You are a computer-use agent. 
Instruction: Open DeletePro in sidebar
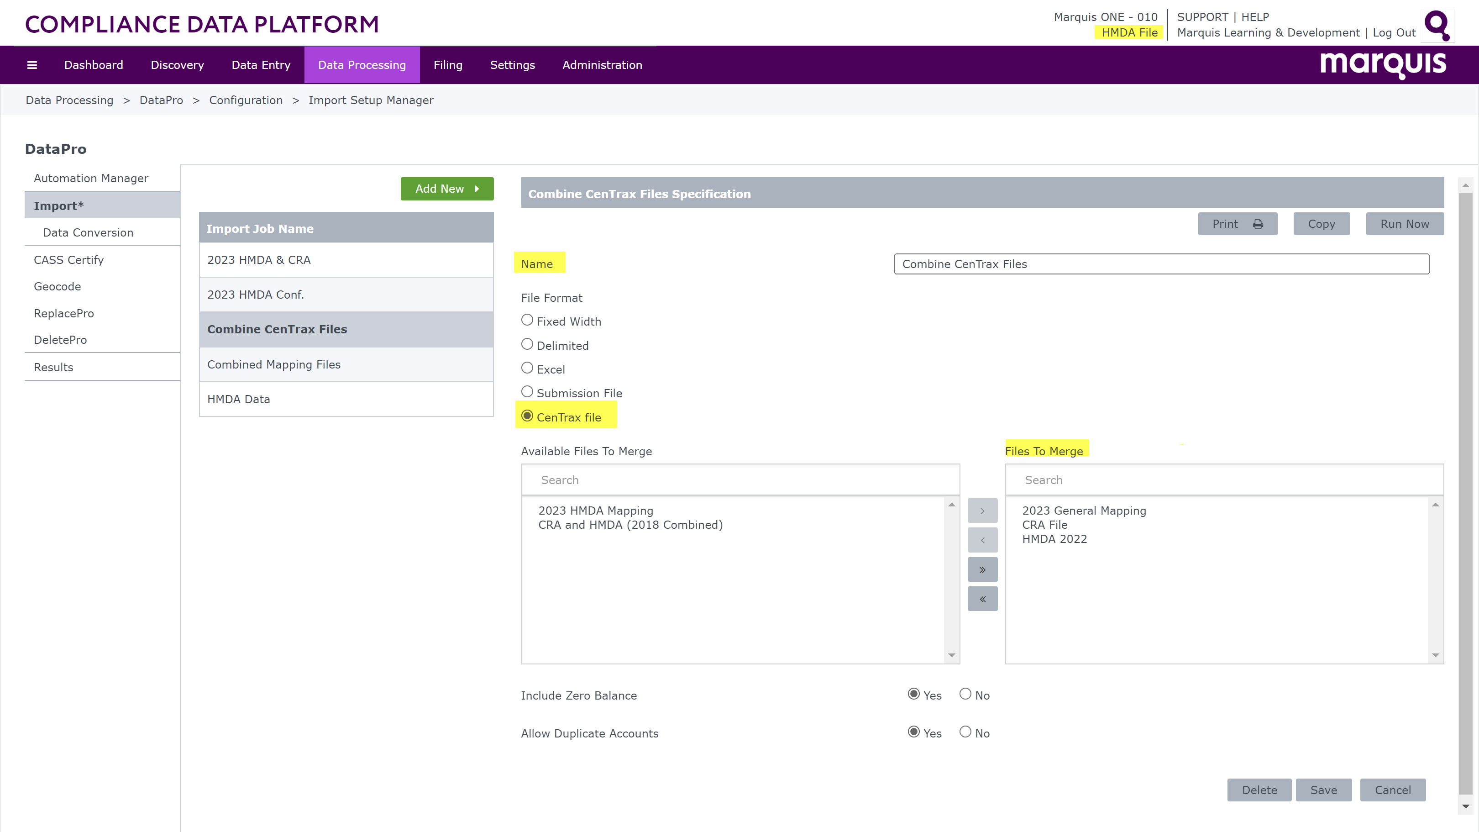(102, 340)
